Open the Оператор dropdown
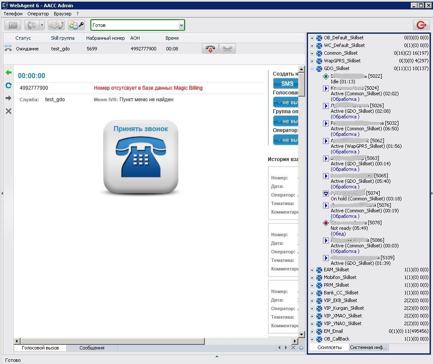The width and height of the screenshot is (433, 364). 285,140
